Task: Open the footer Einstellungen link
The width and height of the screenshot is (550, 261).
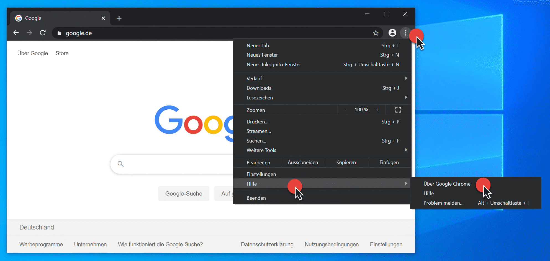Action: (386, 244)
